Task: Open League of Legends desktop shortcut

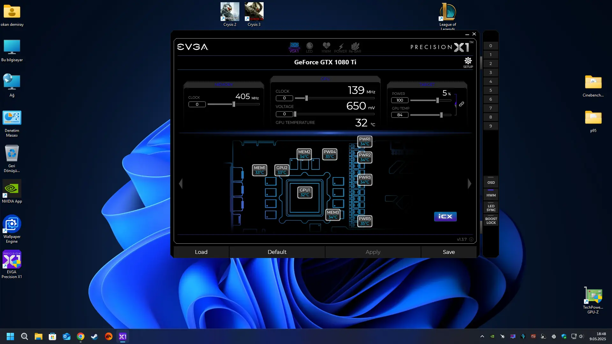Action: [448, 17]
